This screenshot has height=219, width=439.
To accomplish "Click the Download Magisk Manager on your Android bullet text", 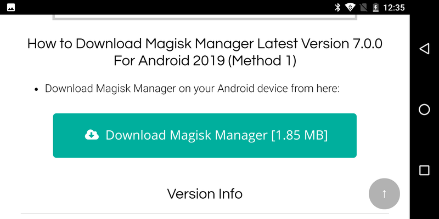I will tap(192, 89).
